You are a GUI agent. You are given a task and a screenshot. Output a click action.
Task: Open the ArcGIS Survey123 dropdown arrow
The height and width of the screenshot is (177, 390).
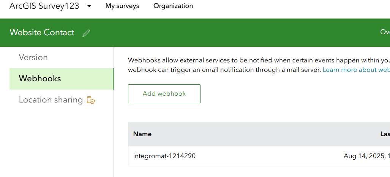(x=89, y=6)
